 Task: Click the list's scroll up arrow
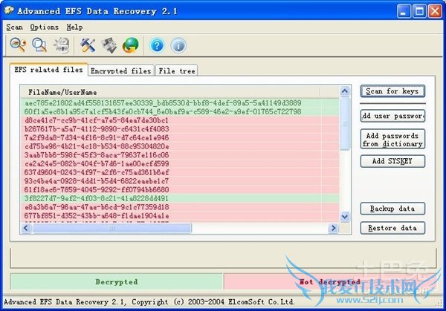pyautogui.click(x=345, y=91)
